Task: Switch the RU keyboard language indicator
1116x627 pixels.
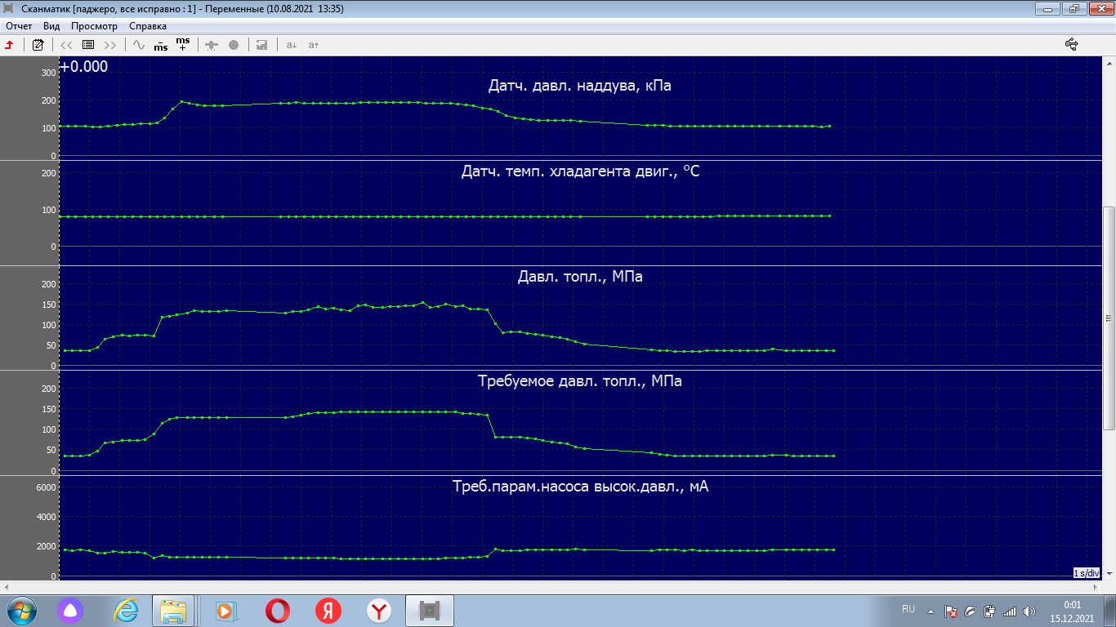Action: (x=908, y=609)
